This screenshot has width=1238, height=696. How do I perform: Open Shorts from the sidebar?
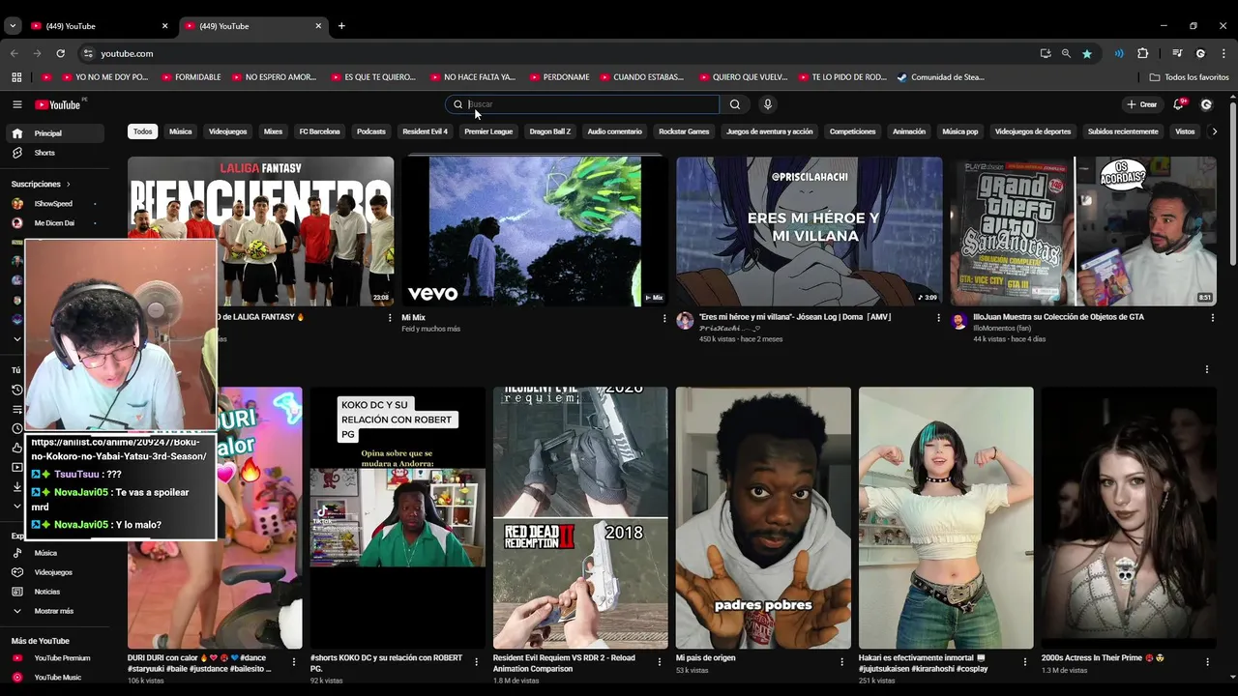point(53,153)
